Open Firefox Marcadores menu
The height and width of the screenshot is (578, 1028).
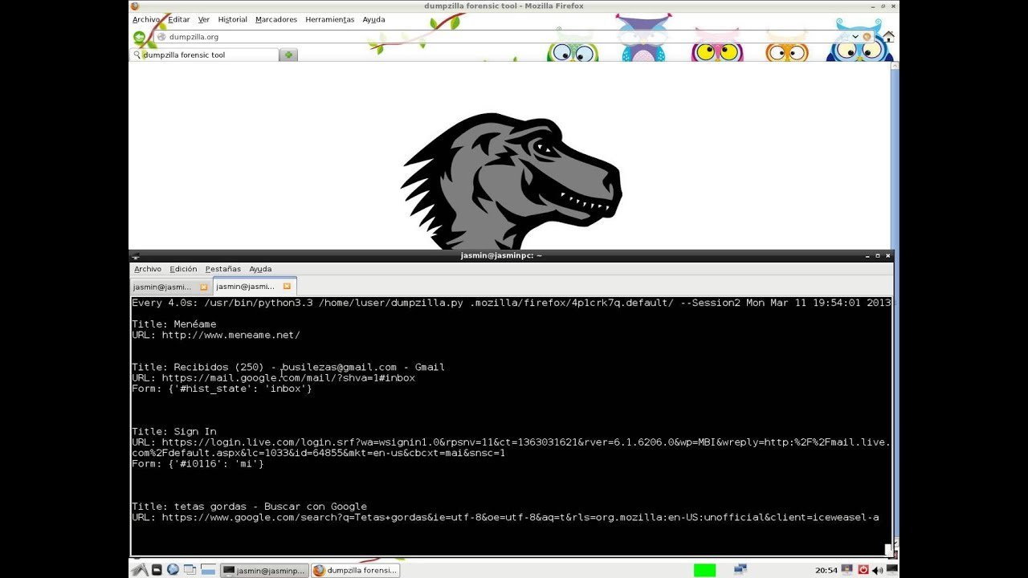point(276,19)
